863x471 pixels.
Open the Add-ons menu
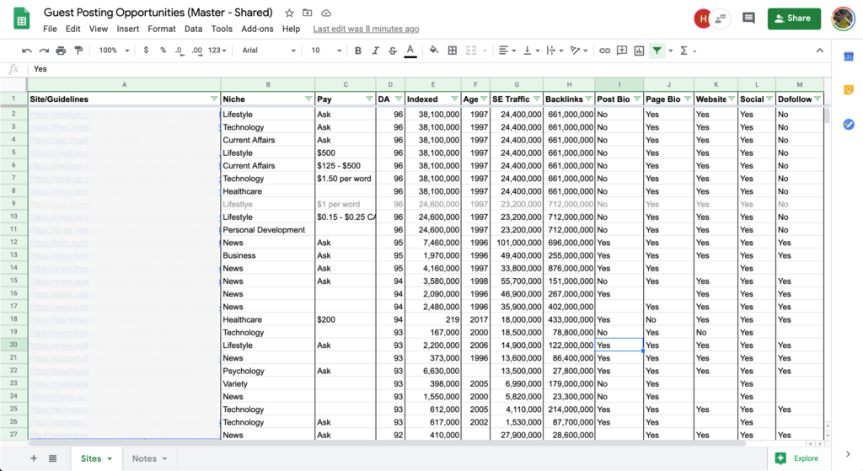click(x=257, y=29)
